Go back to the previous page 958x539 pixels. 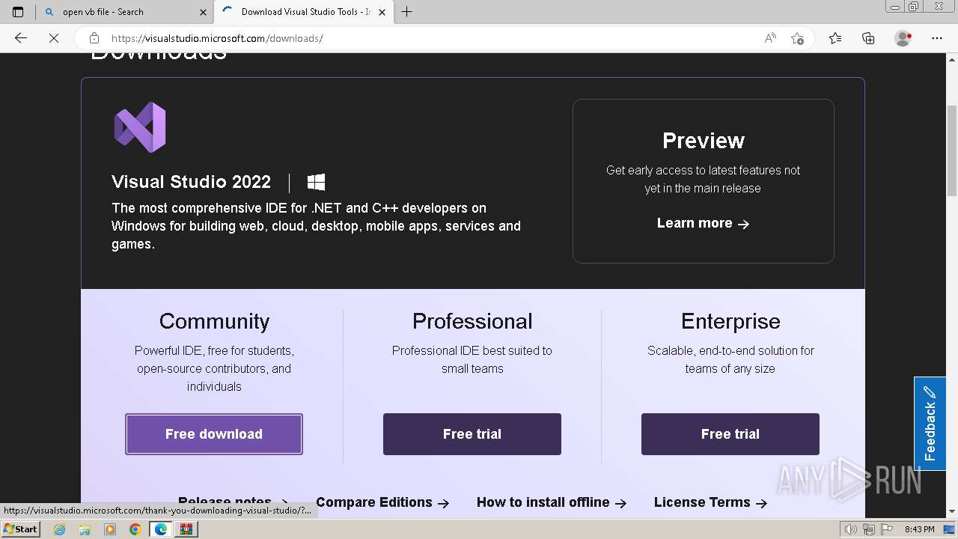[21, 38]
